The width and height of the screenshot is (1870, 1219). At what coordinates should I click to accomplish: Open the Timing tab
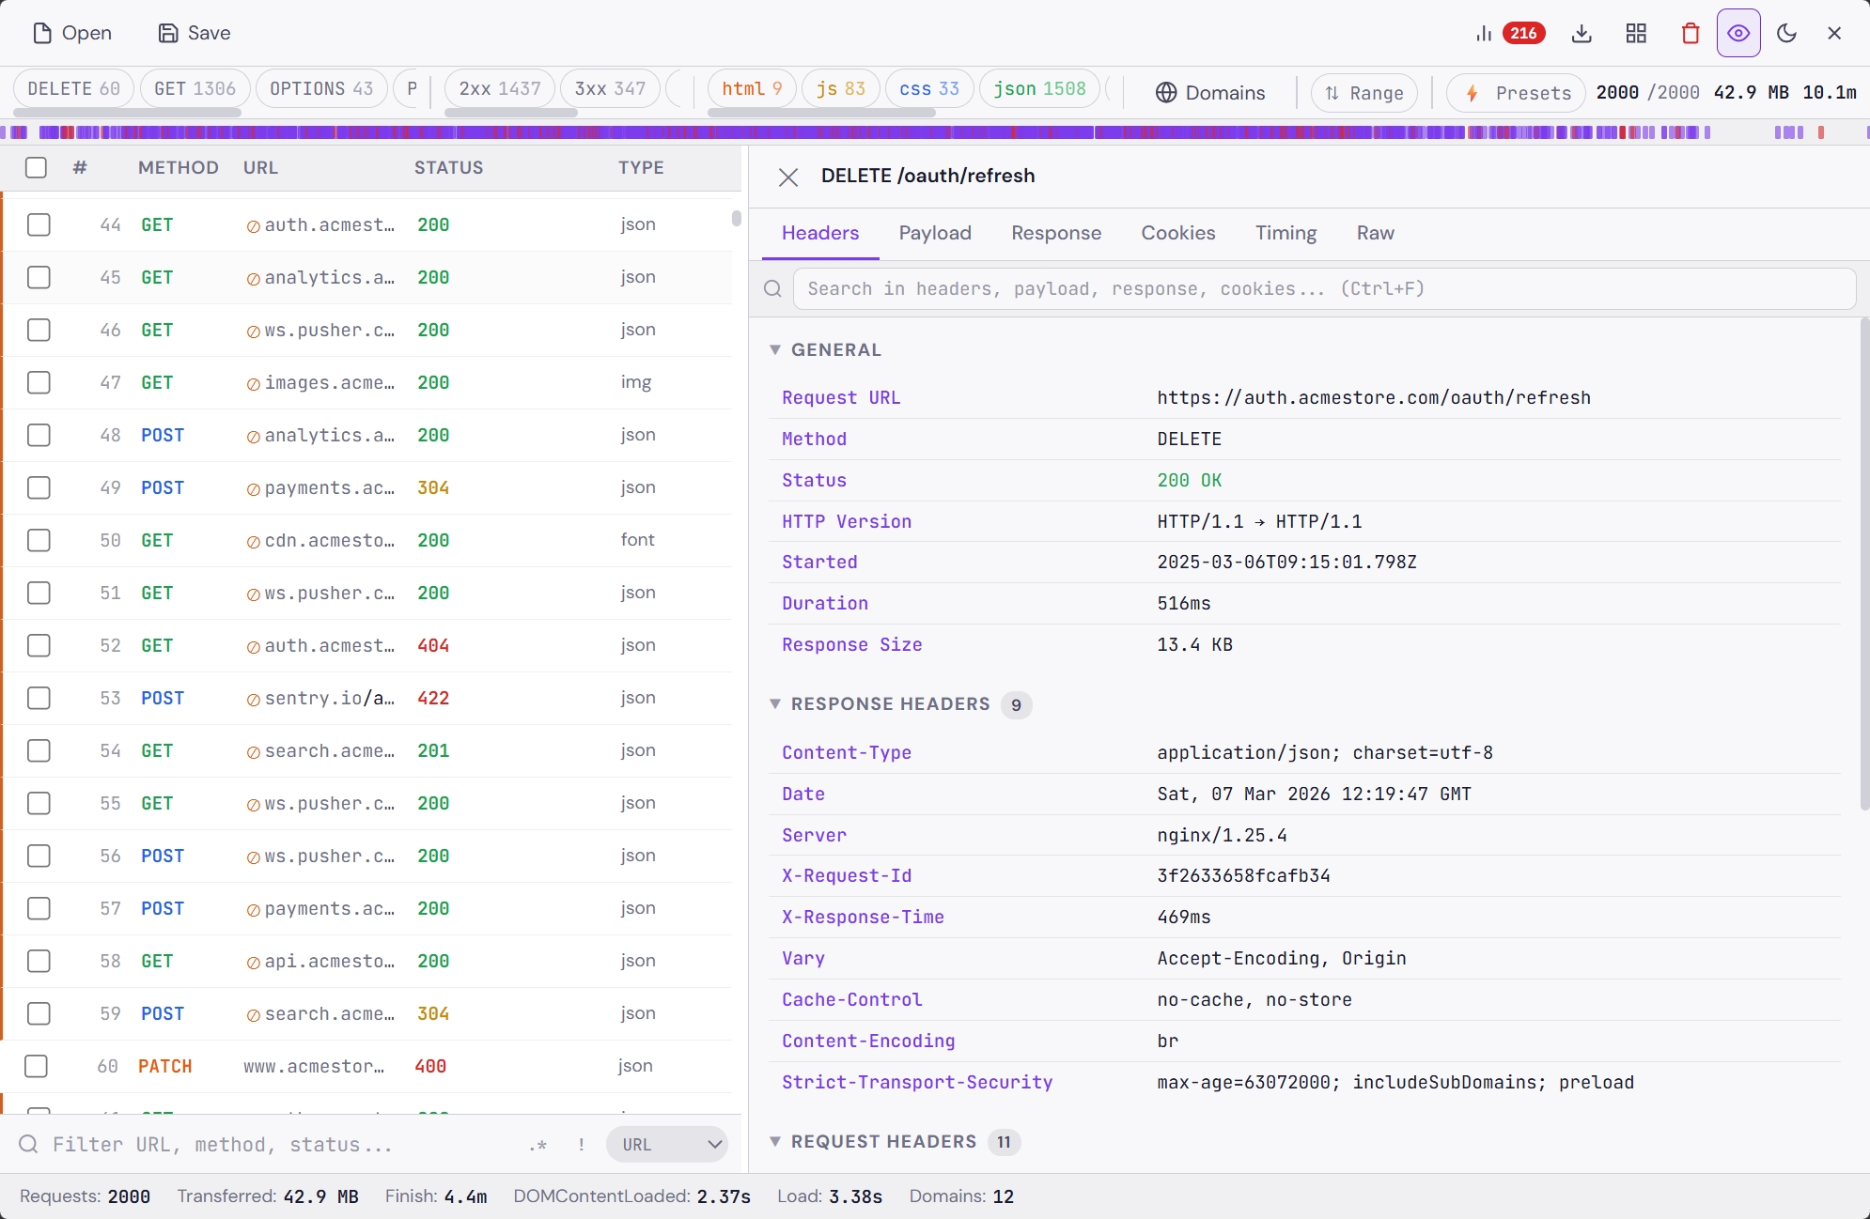coord(1286,233)
